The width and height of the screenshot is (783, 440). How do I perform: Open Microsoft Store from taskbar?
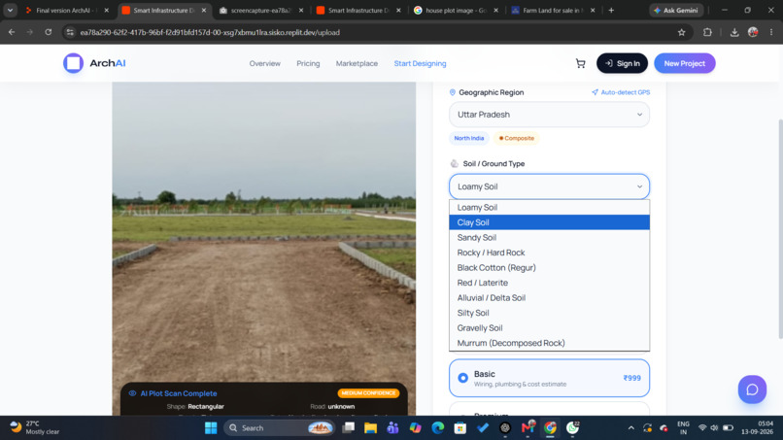point(460,428)
